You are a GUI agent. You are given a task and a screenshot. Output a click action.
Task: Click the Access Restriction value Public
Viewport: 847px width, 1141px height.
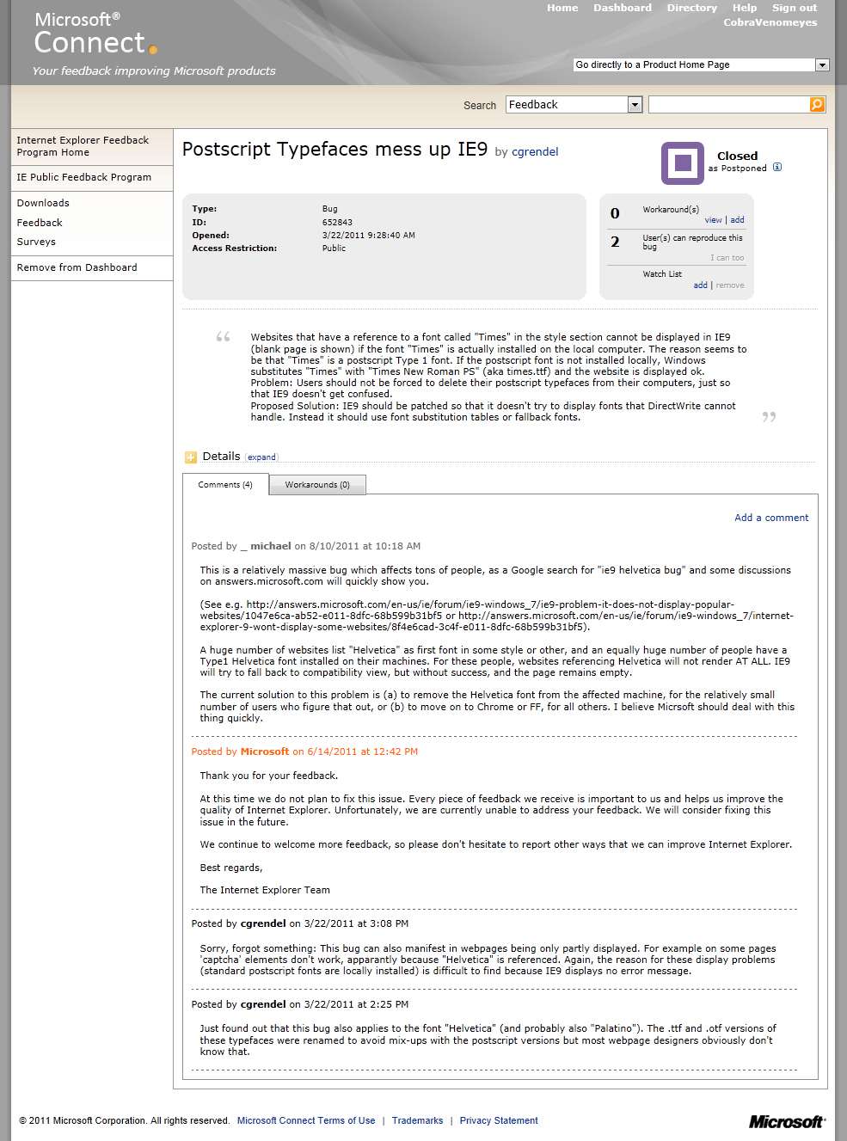tap(335, 248)
